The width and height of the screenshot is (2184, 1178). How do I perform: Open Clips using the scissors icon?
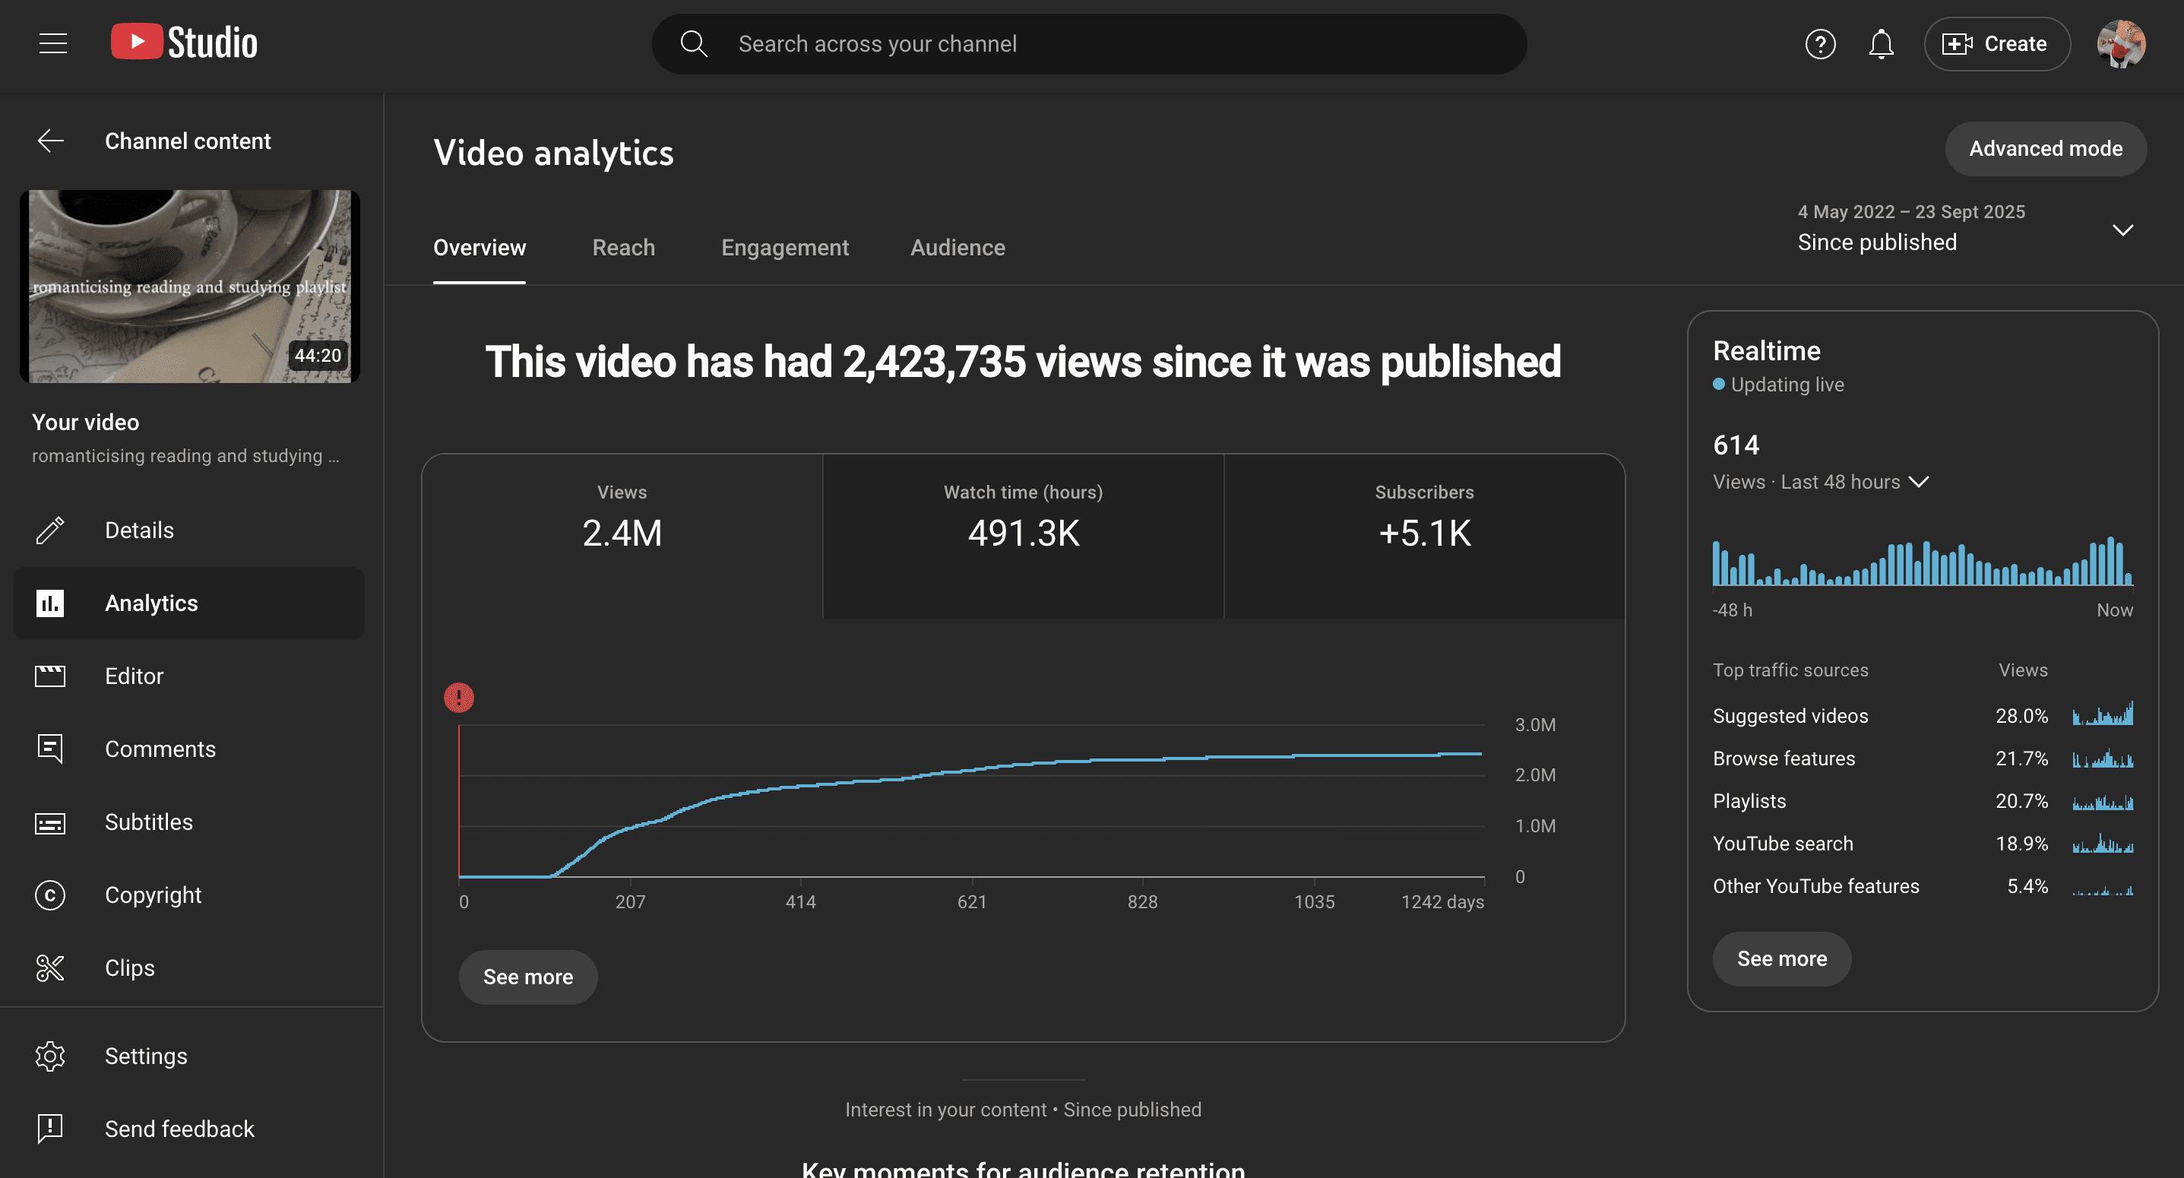pyautogui.click(x=50, y=967)
